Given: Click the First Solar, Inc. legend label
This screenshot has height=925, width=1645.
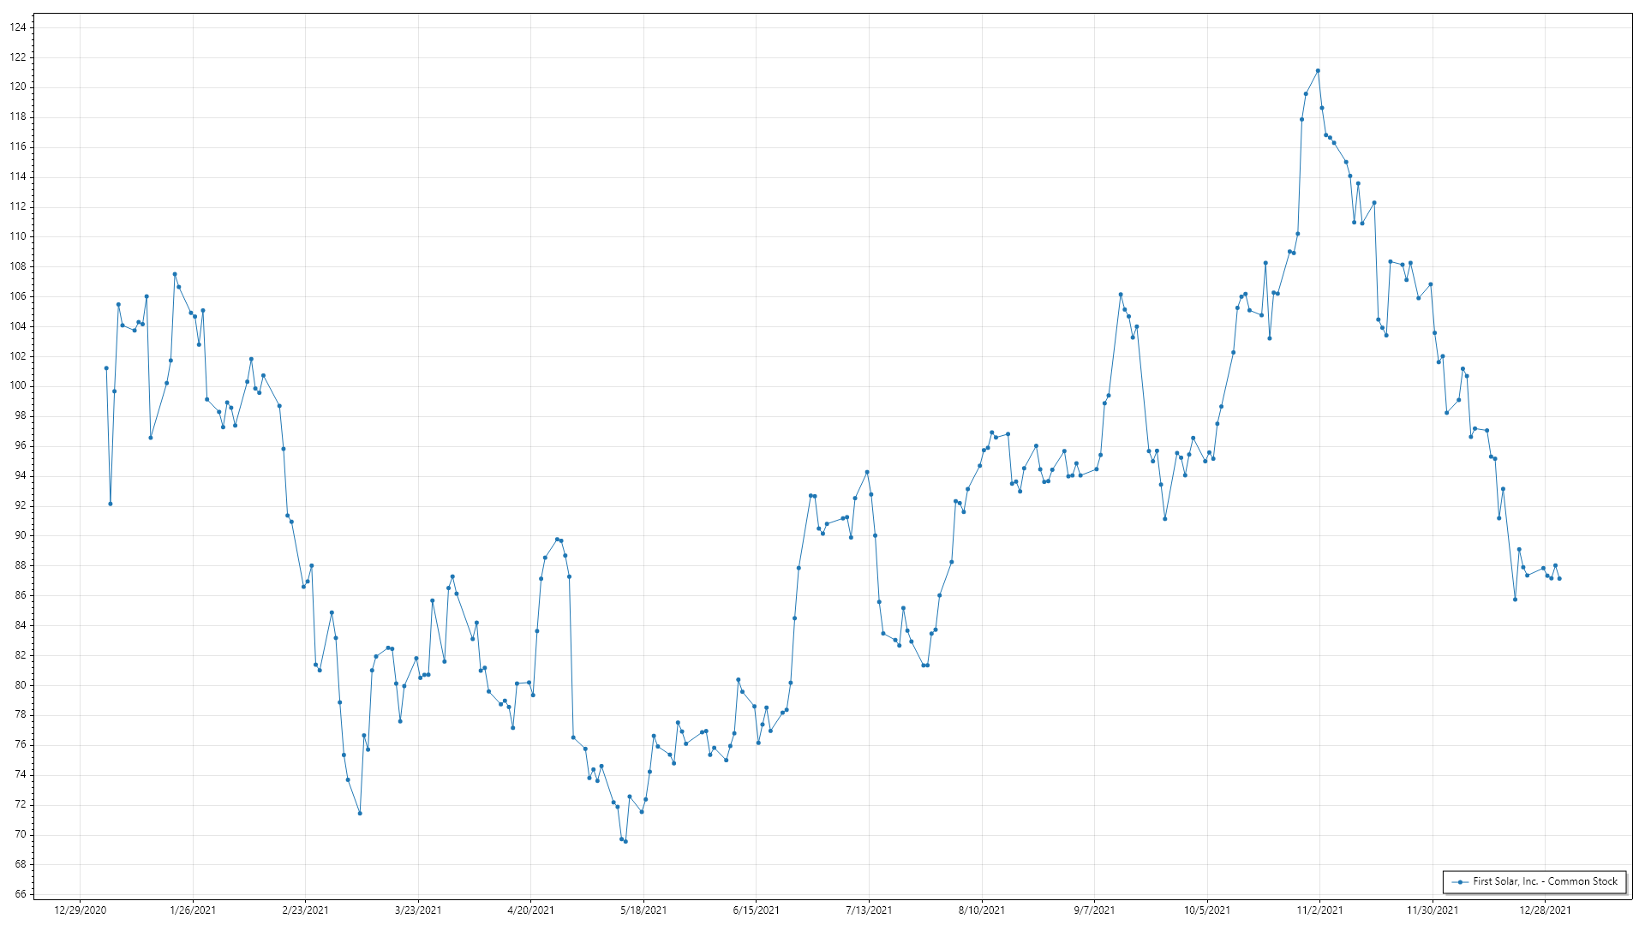Looking at the screenshot, I should point(1545,881).
